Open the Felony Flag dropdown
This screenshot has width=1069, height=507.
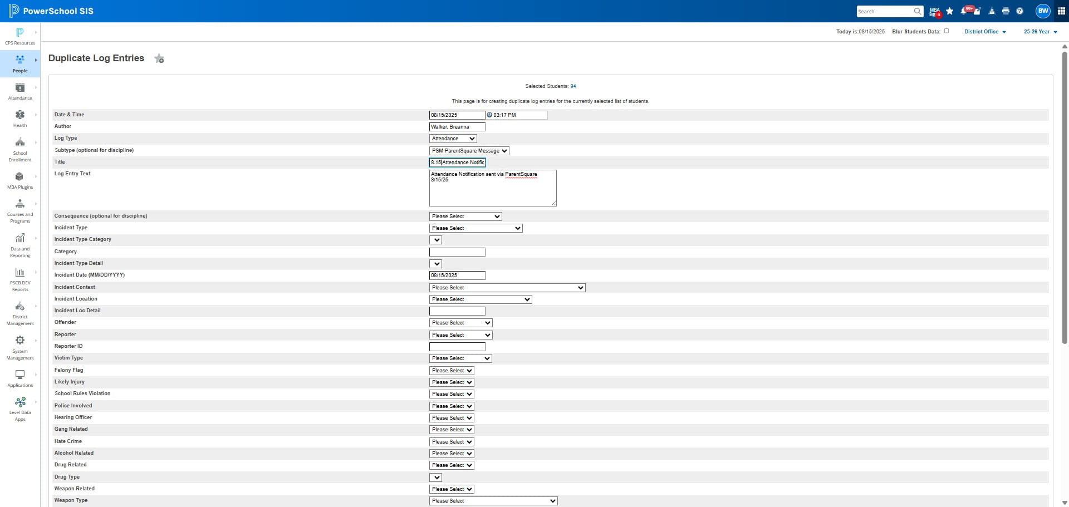pos(452,371)
